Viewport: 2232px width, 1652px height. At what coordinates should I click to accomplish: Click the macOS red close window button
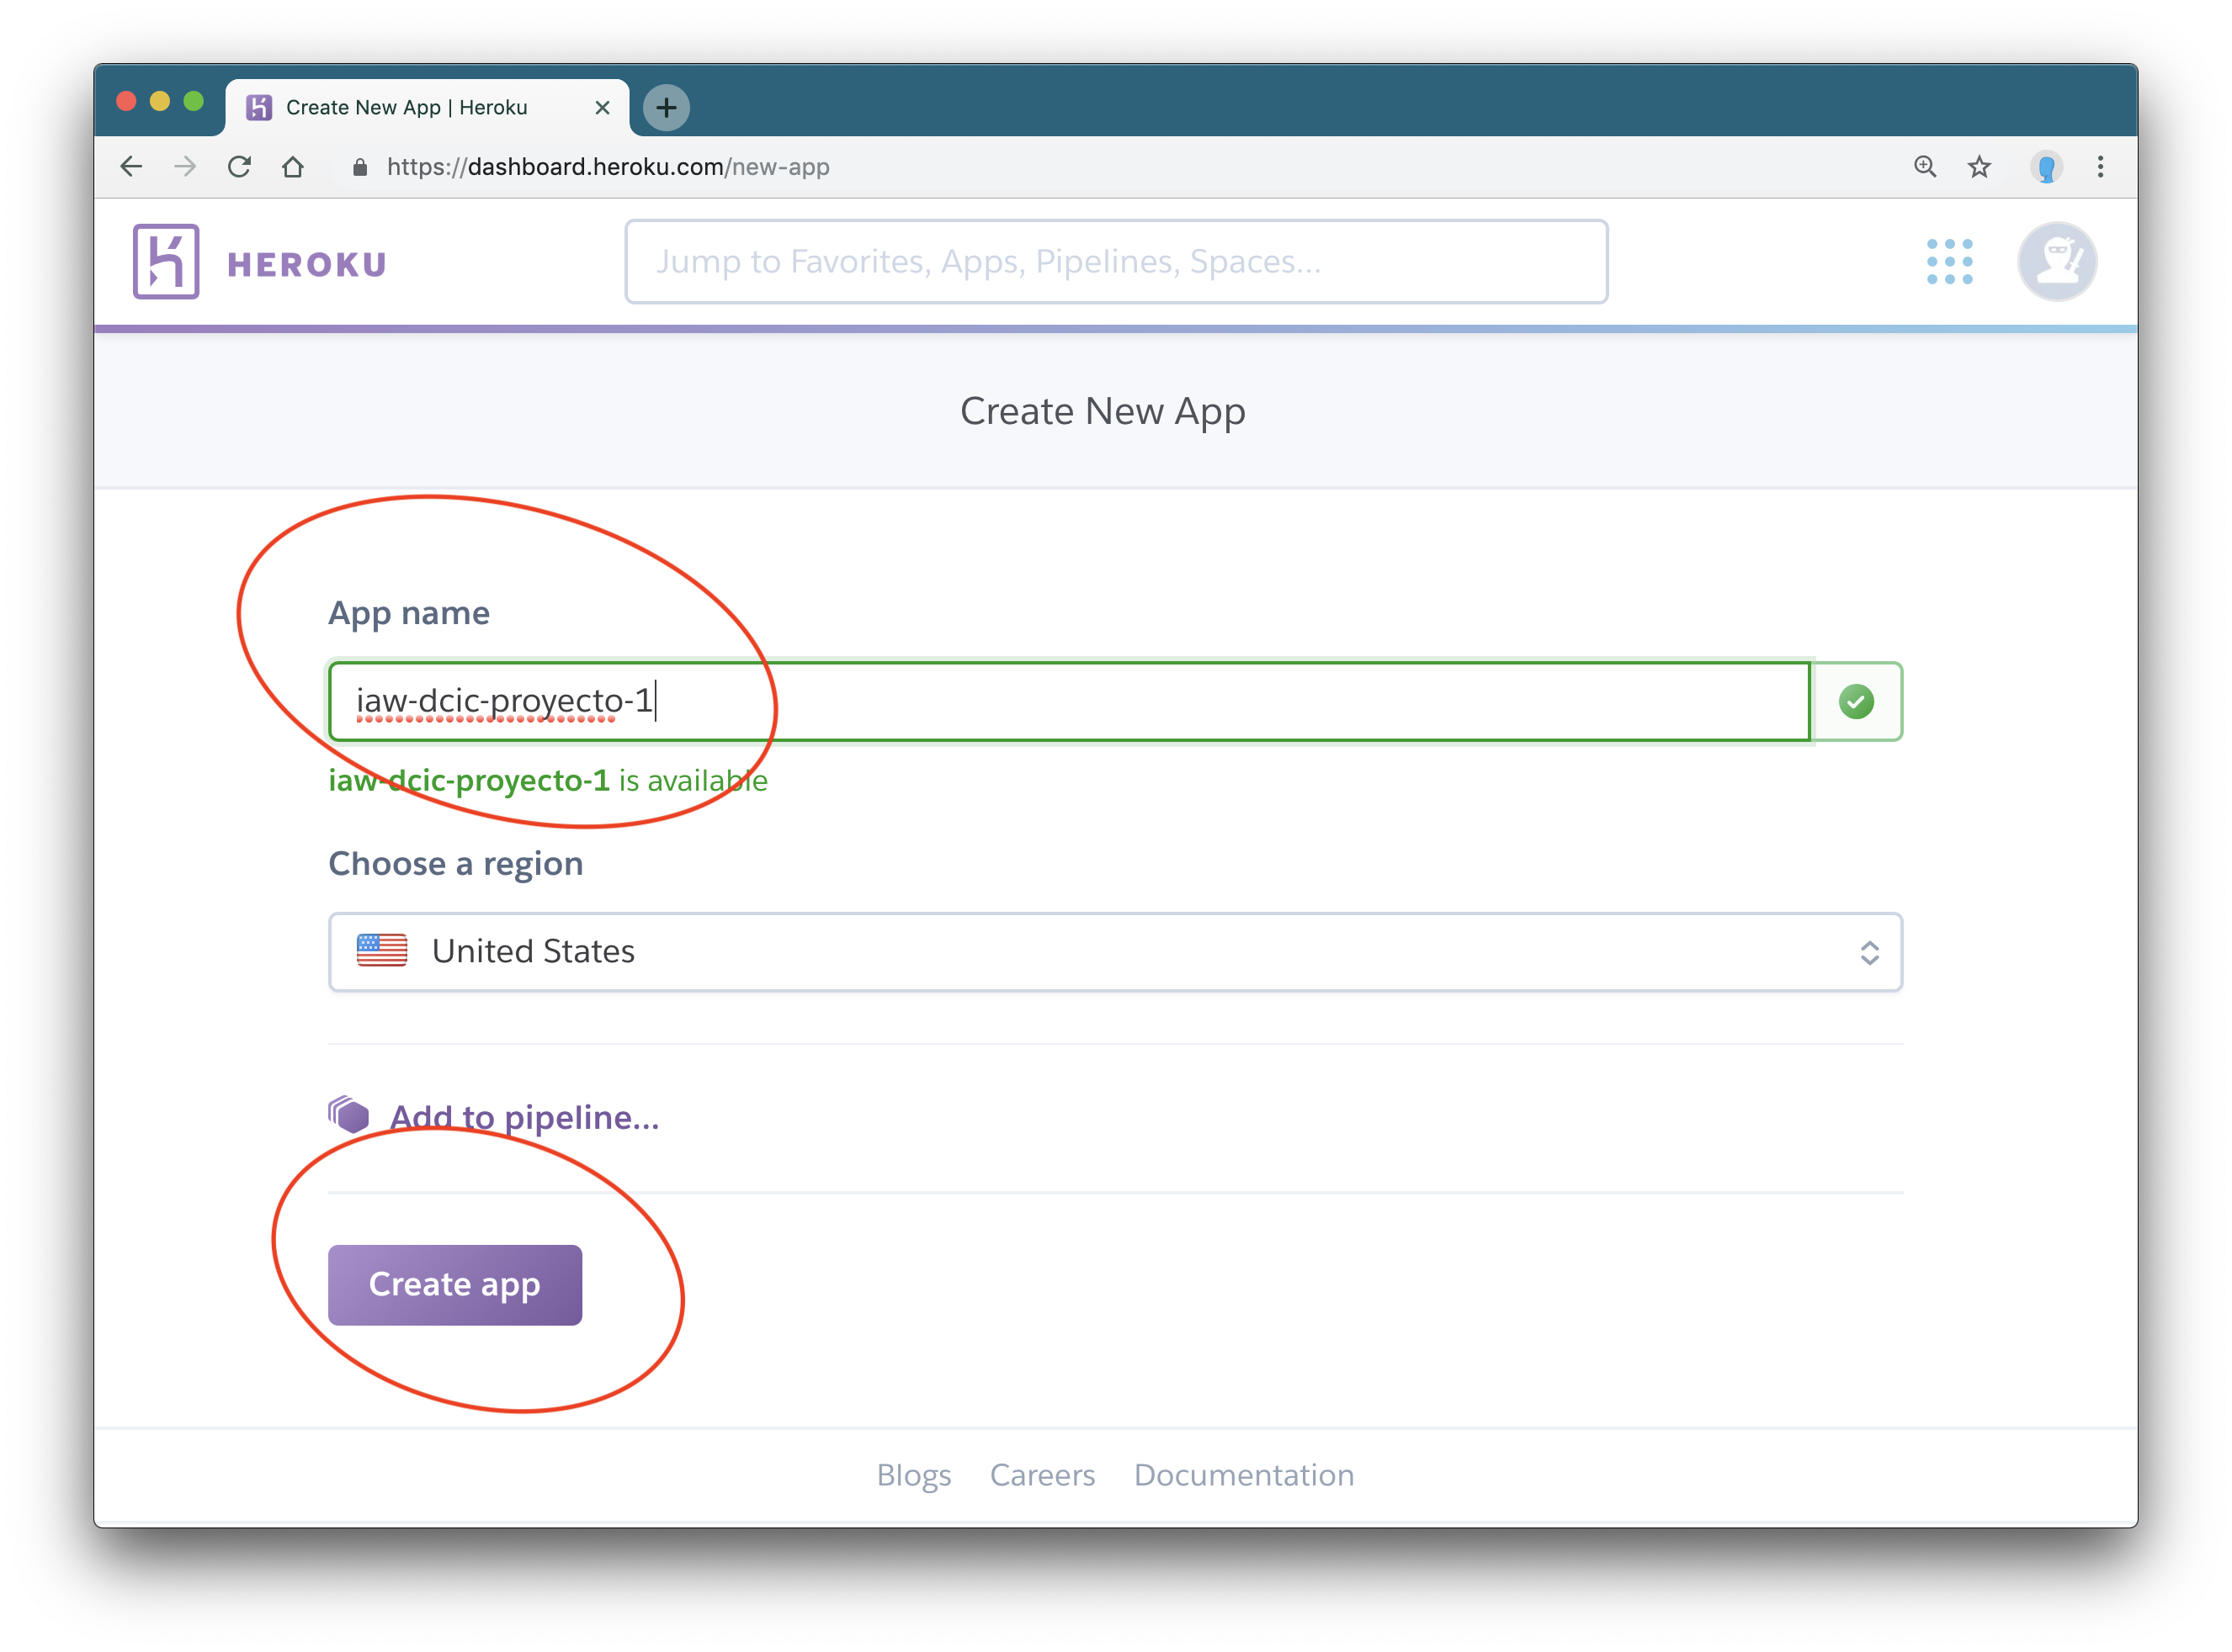pos(126,101)
